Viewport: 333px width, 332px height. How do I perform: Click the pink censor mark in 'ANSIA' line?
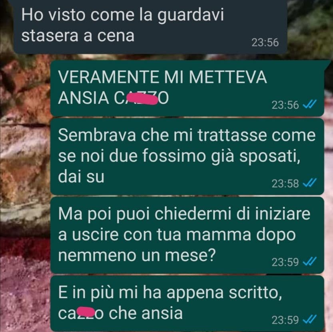coord(142,99)
